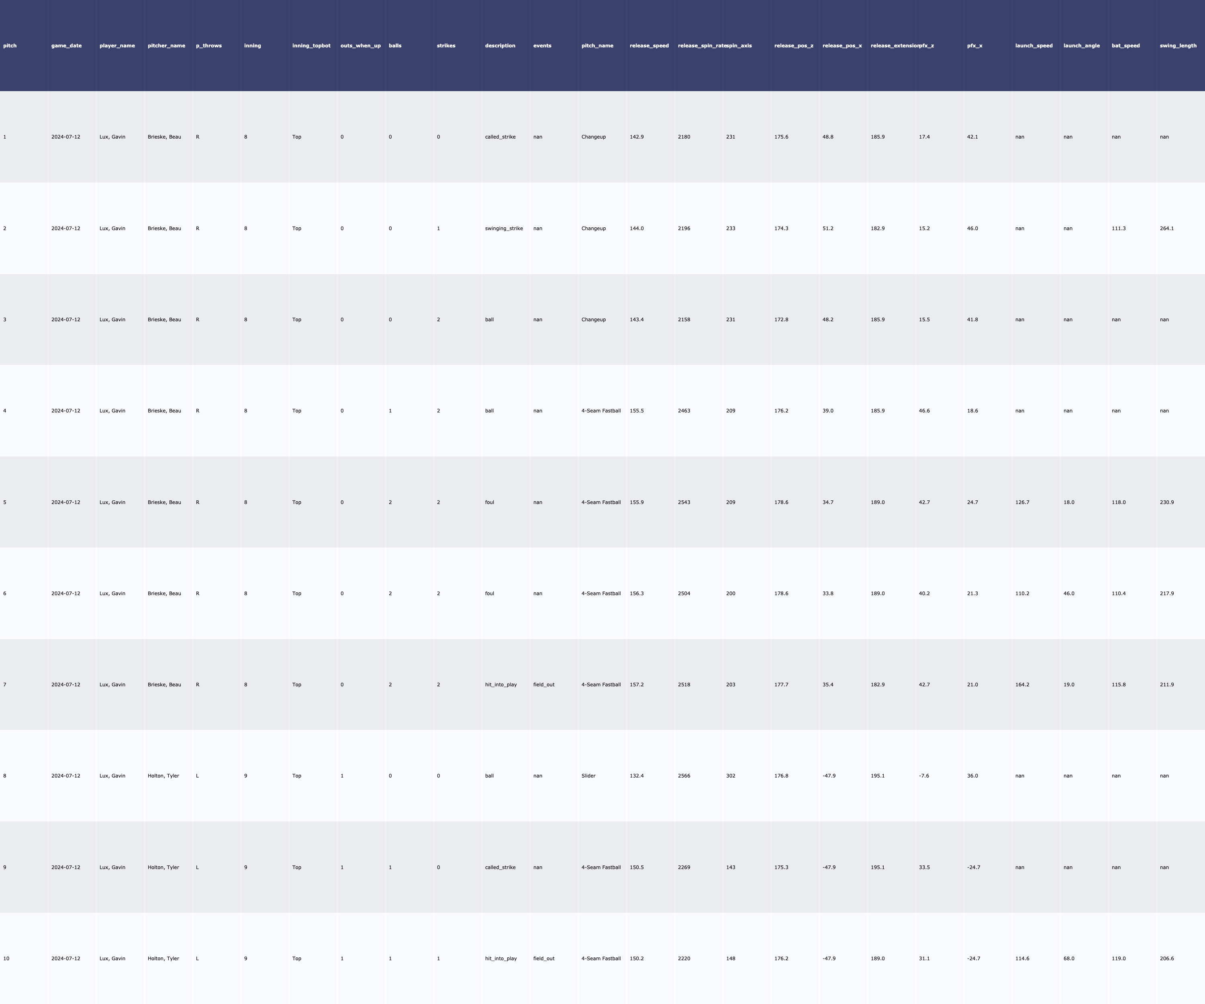Click the launch_angle column header
Viewport: 1205px width, 1004px height.
pos(1081,46)
